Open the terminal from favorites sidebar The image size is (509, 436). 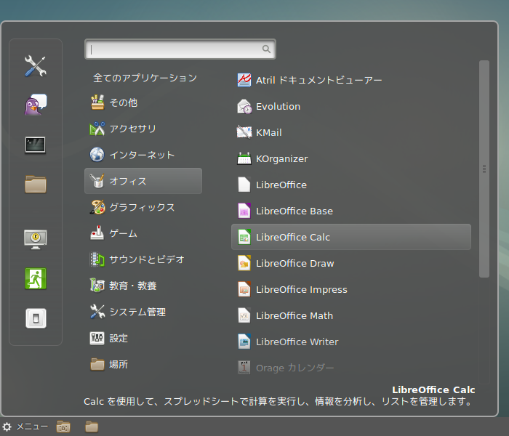36,145
